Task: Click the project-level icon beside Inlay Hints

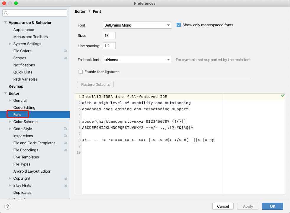Action: 65,186
